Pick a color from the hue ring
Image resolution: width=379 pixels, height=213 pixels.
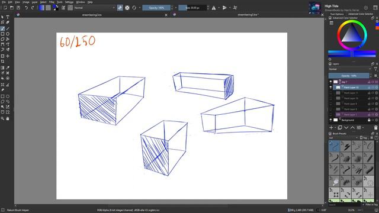352,22
